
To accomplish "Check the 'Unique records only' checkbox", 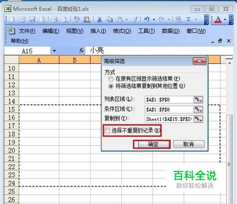I will [x=107, y=130].
